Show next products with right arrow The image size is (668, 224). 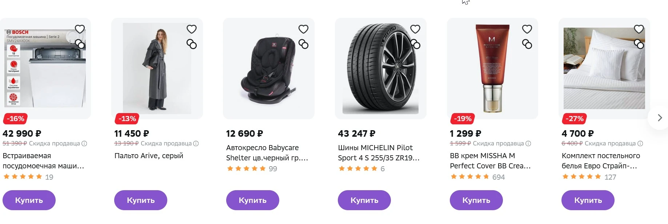click(659, 118)
